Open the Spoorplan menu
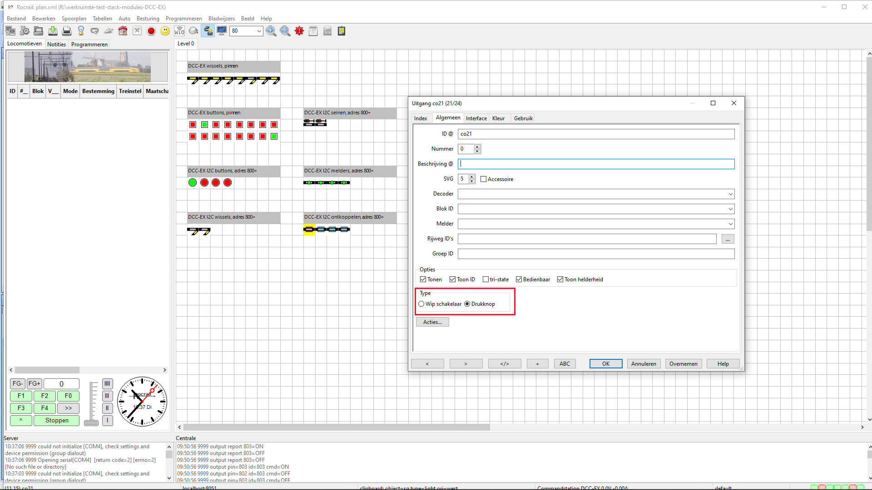 click(x=74, y=19)
